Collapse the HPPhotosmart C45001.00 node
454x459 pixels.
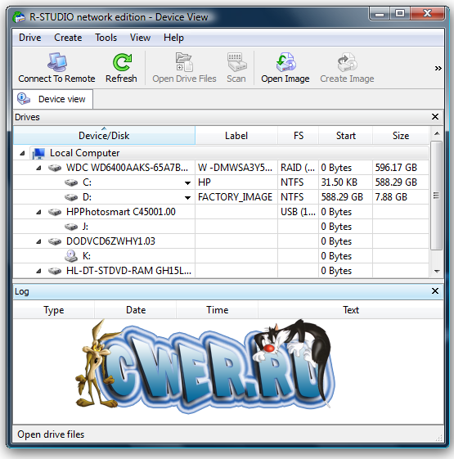coord(38,212)
